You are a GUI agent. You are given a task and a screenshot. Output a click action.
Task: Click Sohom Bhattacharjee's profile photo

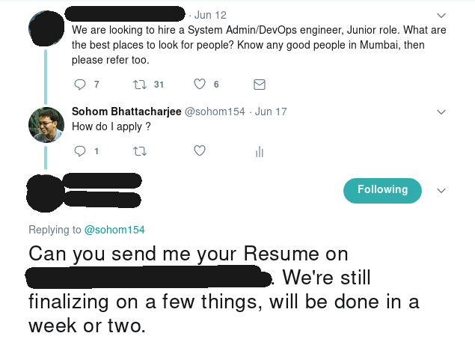pos(46,125)
